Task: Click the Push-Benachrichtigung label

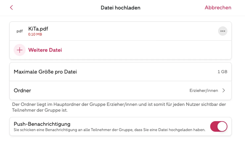Action: coord(42,124)
